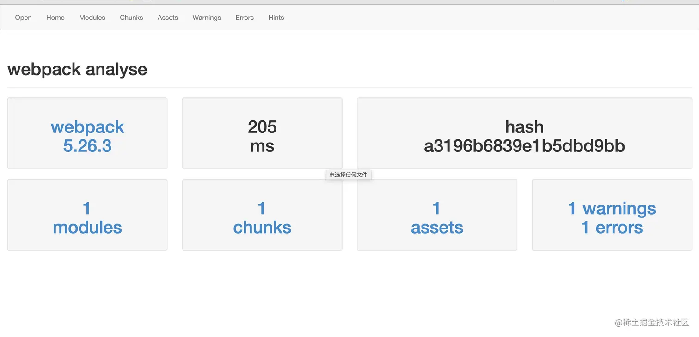Open the Warnings page in navbar
The image size is (699, 337).
[207, 18]
